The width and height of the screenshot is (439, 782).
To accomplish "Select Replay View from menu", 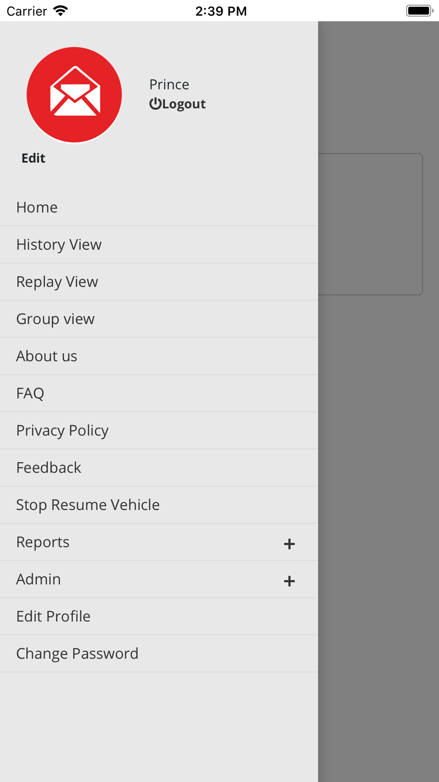I will click(x=159, y=282).
